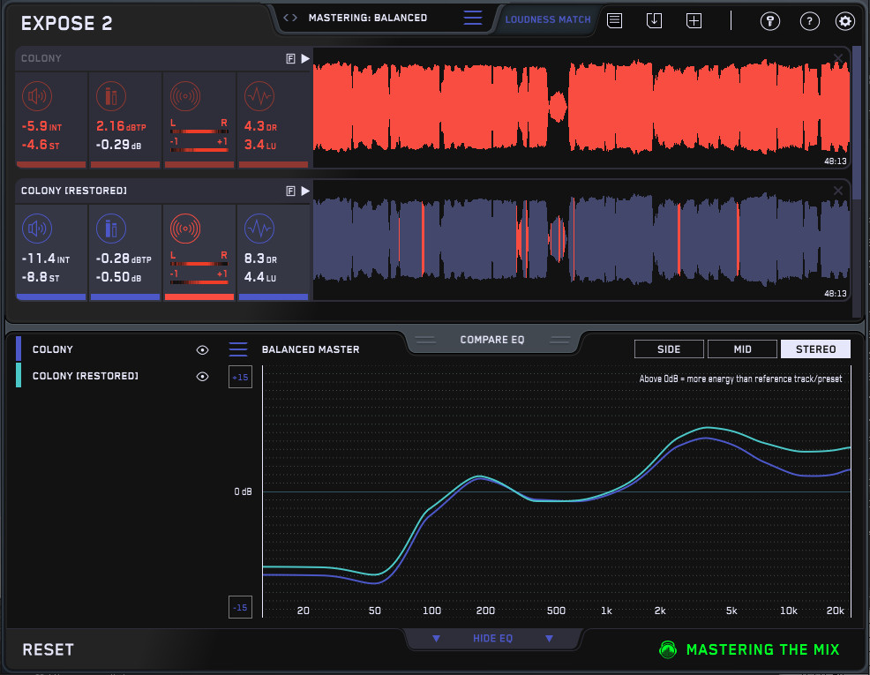Play the Colony [Restored] track
The height and width of the screenshot is (675, 870).
click(305, 191)
